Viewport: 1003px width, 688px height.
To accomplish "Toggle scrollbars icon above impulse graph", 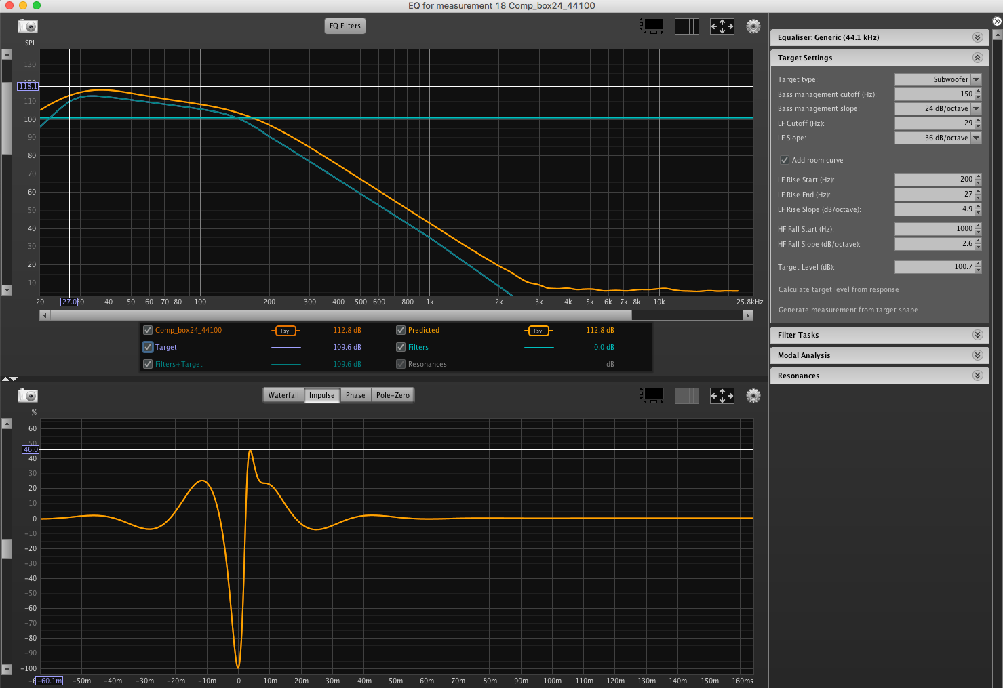I will click(x=652, y=396).
